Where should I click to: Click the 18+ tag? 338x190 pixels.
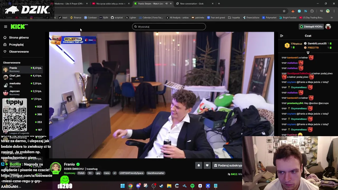pos(90,173)
